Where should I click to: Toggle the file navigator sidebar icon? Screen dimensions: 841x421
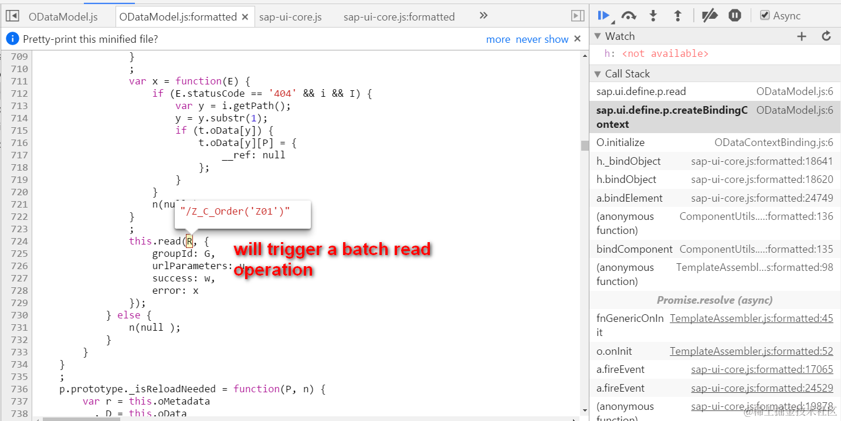click(12, 16)
